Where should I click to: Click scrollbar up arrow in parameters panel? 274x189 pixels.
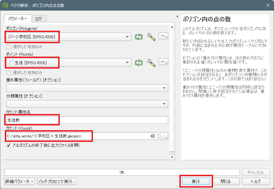172,27
